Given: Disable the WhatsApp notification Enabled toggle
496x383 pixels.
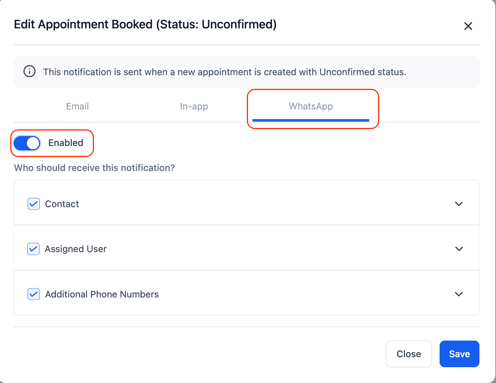Looking at the screenshot, I should [26, 143].
